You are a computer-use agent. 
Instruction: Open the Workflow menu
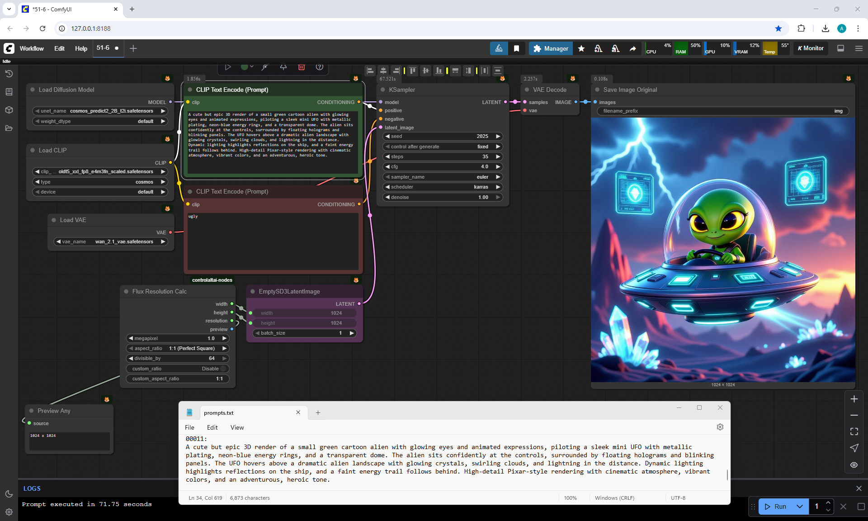(x=32, y=48)
